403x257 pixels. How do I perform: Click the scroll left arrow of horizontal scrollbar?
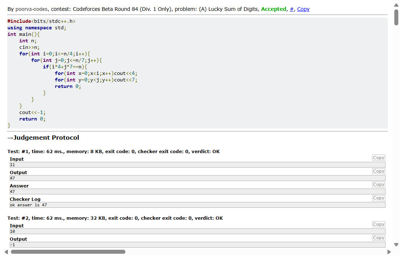(7, 252)
